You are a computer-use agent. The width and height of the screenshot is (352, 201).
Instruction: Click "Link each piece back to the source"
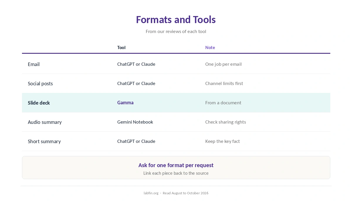click(176, 173)
